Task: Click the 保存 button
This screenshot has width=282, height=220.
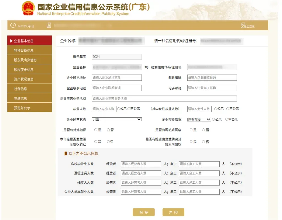Action: pyautogui.click(x=144, y=212)
